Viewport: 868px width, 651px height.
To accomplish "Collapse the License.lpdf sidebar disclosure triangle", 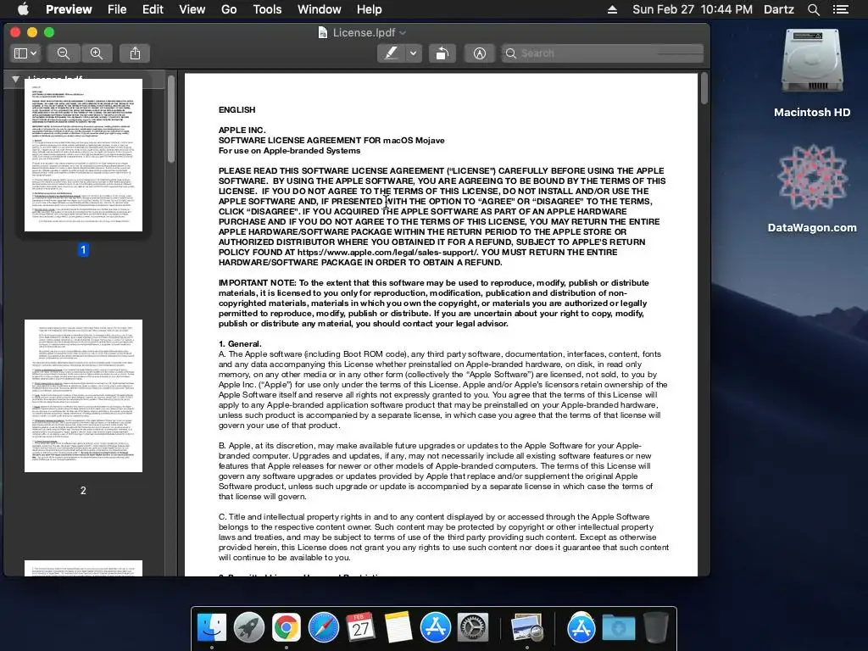I will click(x=15, y=79).
